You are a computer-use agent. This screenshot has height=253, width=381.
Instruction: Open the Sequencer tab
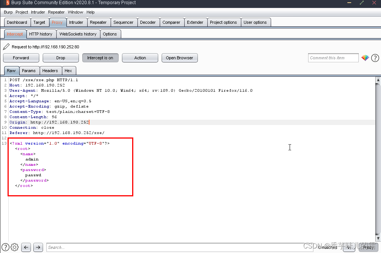pos(123,22)
